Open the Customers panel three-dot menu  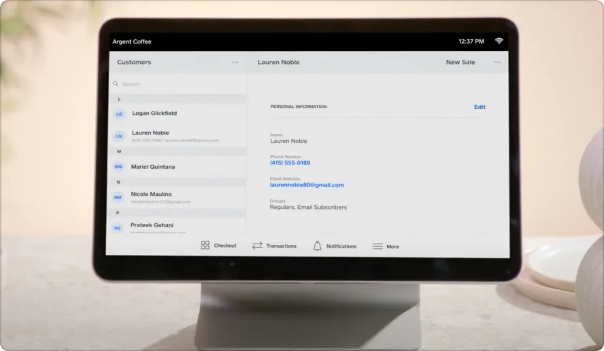pyautogui.click(x=235, y=62)
